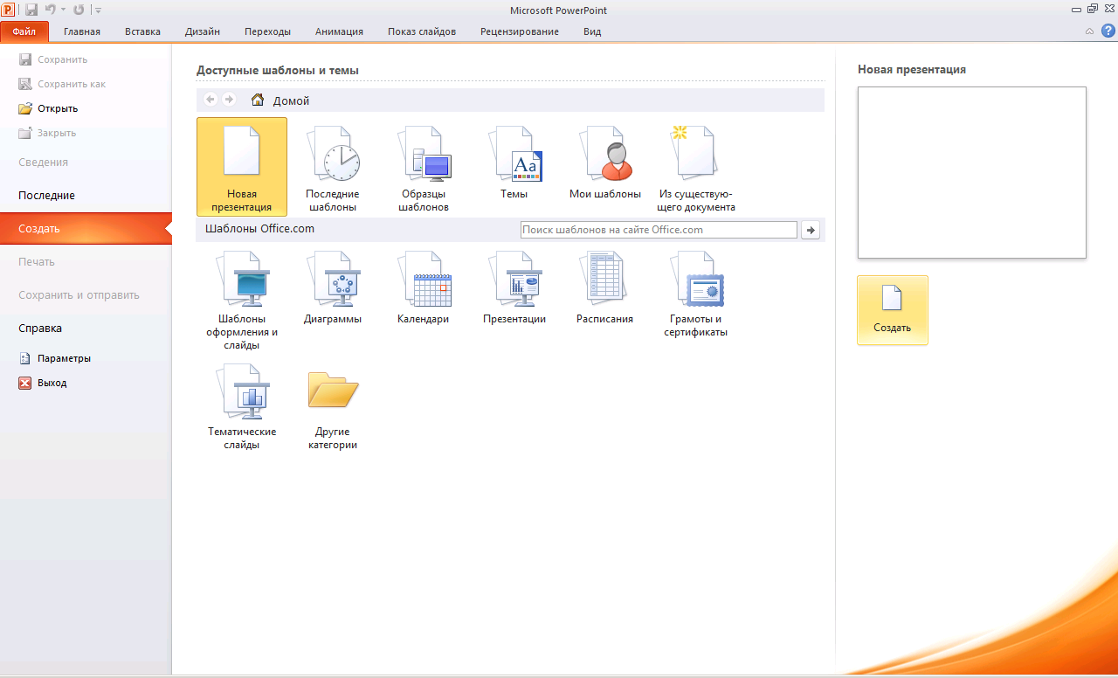Expand Customize Quick Access Toolbar dropdown

[98, 10]
